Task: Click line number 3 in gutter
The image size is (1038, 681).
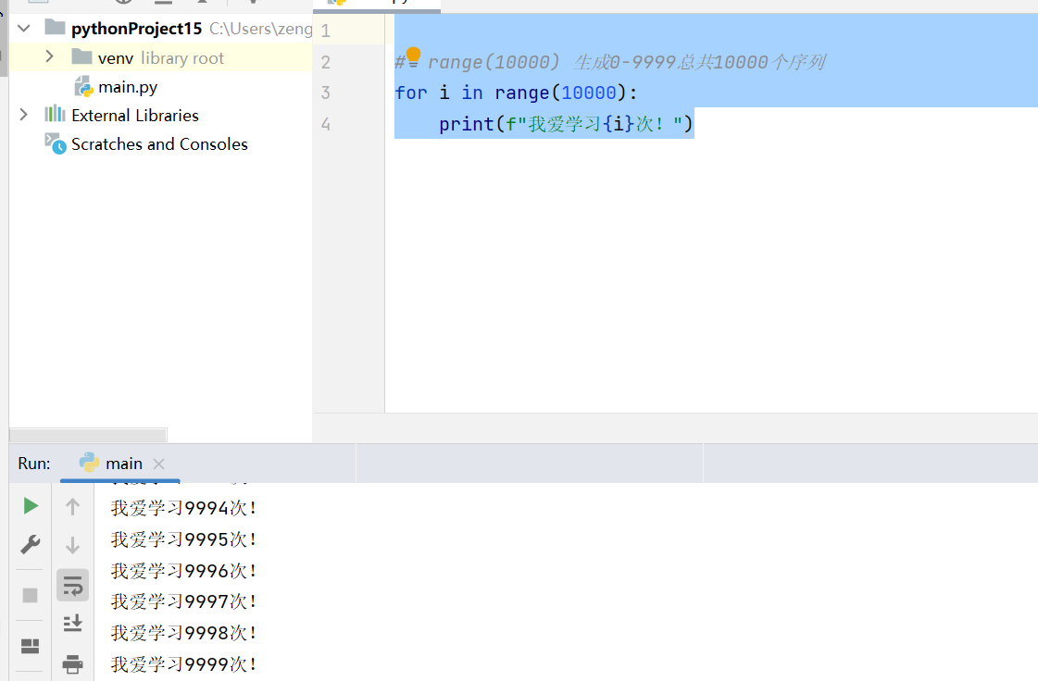Action: click(x=326, y=93)
